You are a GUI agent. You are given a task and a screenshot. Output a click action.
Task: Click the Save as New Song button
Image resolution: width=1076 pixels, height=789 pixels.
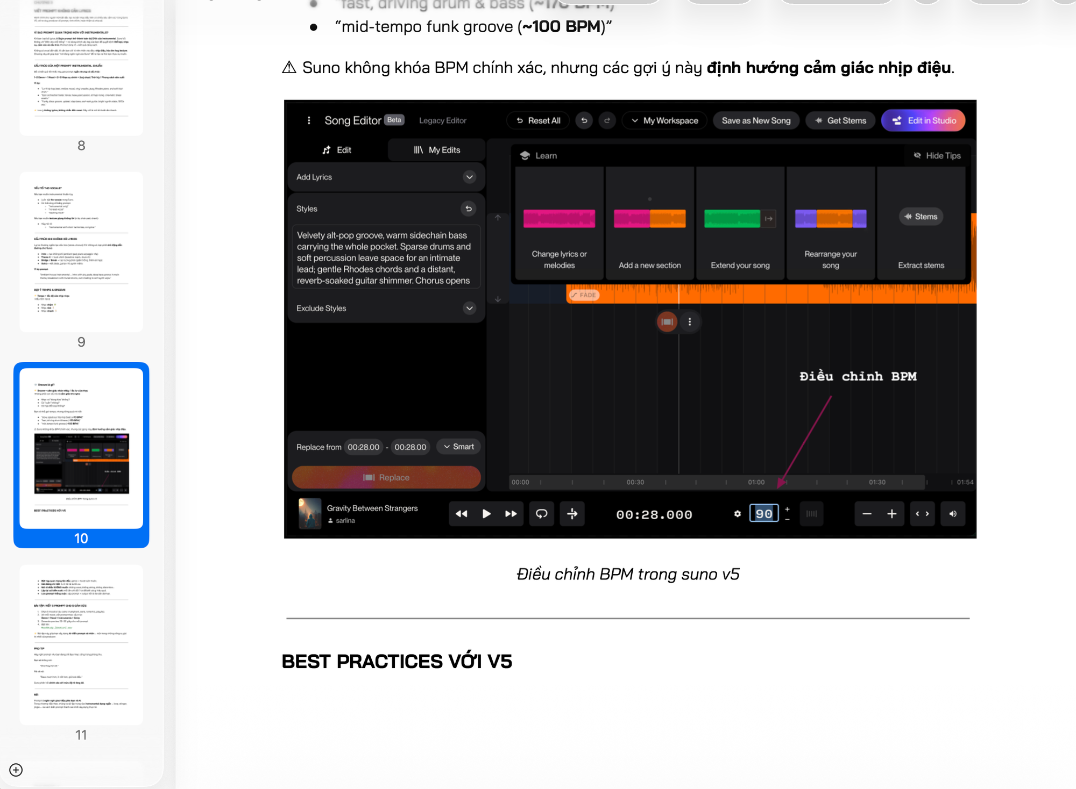(755, 120)
